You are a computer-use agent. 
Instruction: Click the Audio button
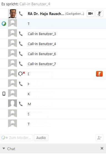pyautogui.click(x=41, y=138)
